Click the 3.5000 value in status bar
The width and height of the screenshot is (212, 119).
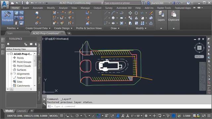[186, 116]
